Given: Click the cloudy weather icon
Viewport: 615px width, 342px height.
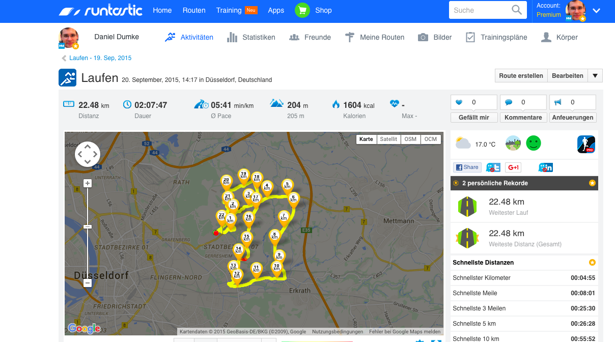Looking at the screenshot, I should tap(463, 144).
